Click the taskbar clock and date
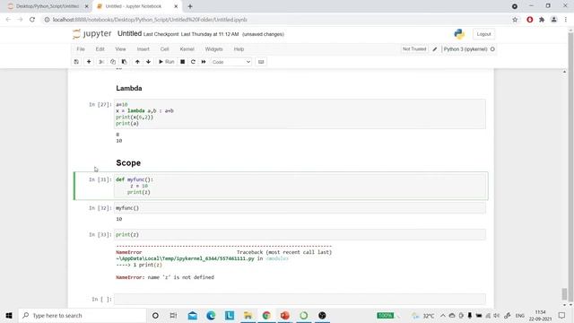 tap(540, 315)
